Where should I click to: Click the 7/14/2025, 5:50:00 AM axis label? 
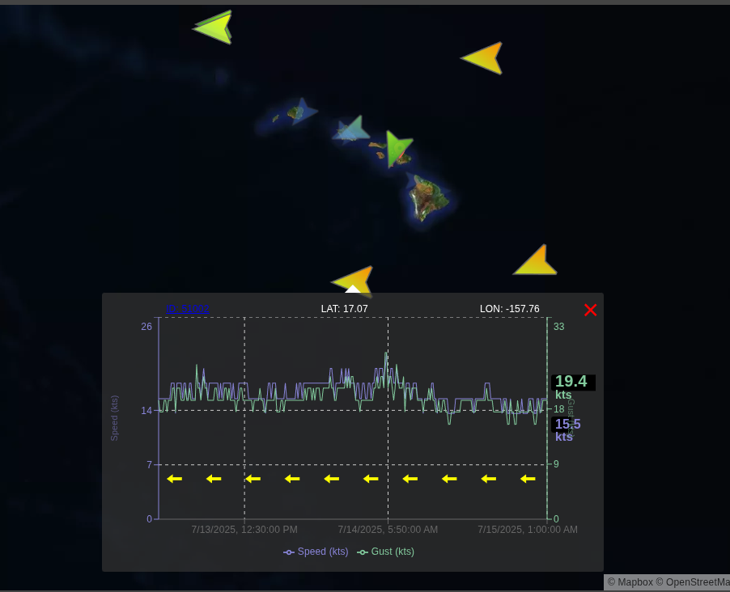click(388, 530)
